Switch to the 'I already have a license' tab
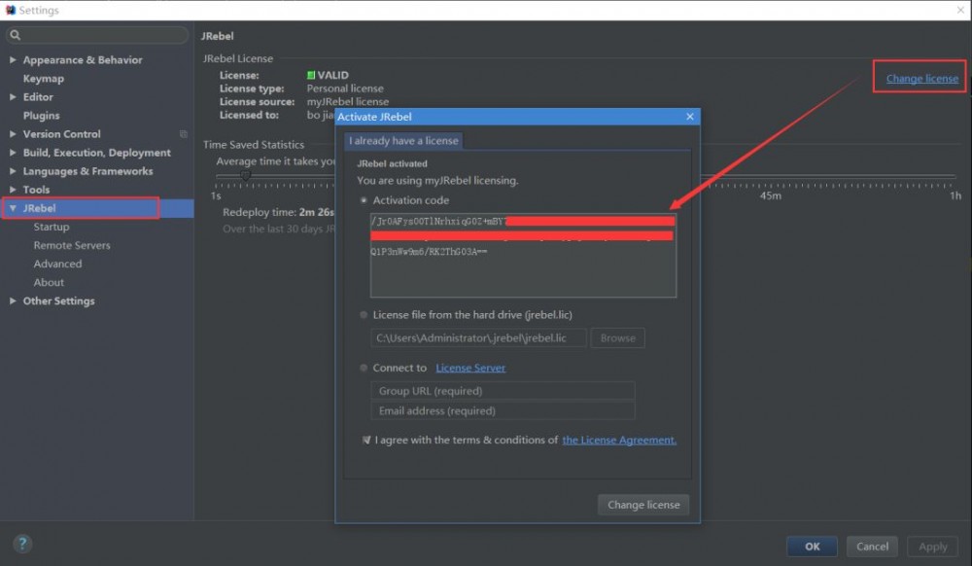Viewport: 972px width, 566px height. tap(401, 139)
